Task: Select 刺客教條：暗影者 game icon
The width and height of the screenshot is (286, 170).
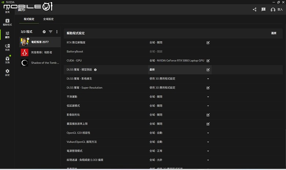Action: point(25,53)
